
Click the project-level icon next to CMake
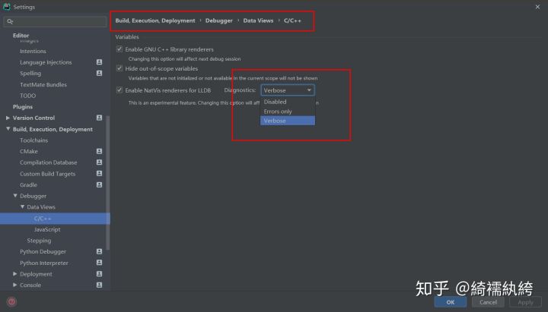pyautogui.click(x=99, y=151)
